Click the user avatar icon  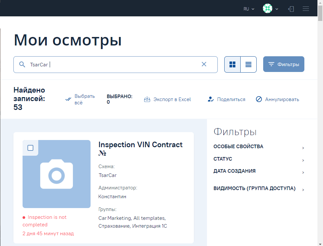click(267, 9)
